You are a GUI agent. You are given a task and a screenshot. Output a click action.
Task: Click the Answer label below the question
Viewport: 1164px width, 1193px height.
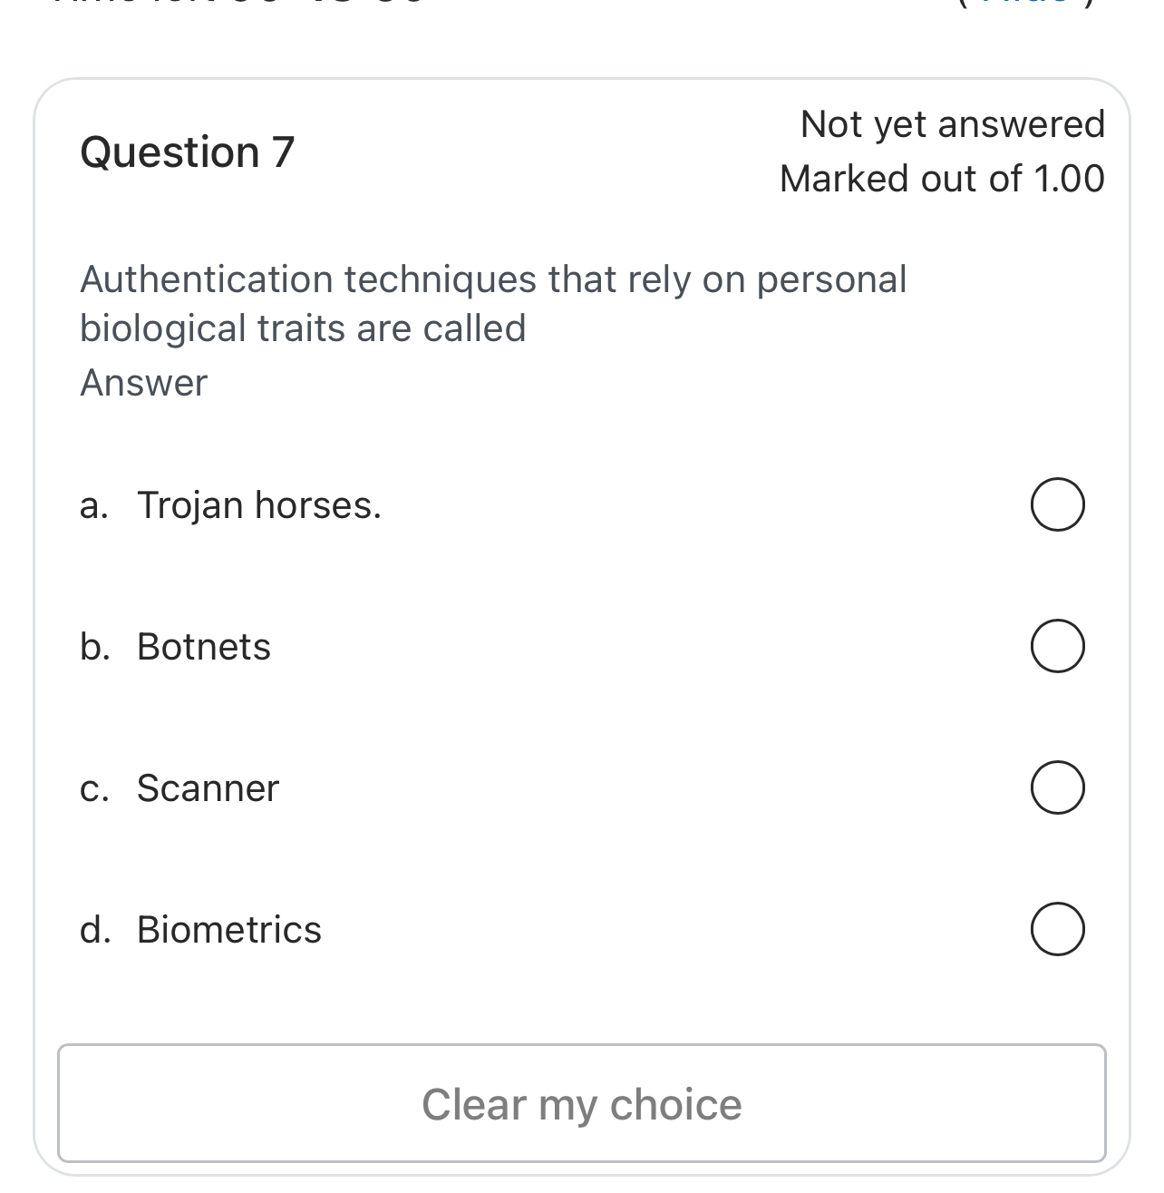pos(143,382)
